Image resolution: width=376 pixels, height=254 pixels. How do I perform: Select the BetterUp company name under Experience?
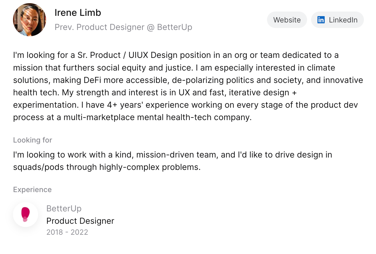point(64,208)
